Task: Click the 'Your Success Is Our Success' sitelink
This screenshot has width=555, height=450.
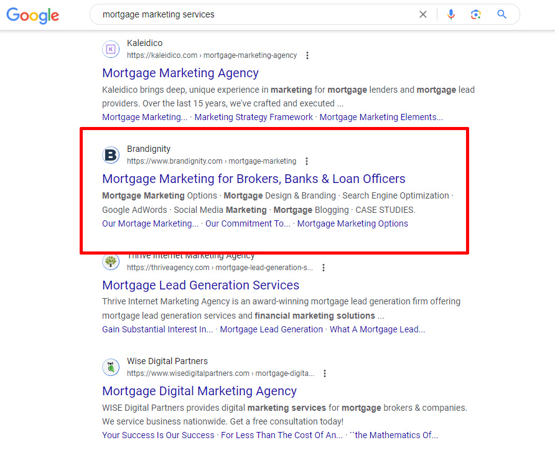Action: click(x=158, y=435)
